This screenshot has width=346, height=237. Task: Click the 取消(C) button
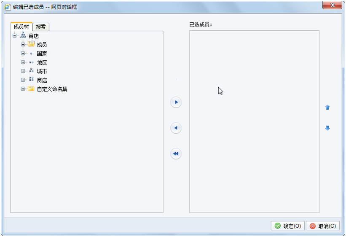coord(322,226)
